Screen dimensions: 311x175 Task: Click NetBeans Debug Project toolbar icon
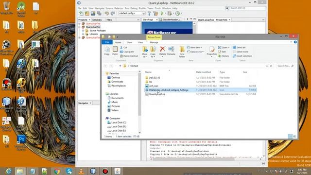[x=170, y=14]
